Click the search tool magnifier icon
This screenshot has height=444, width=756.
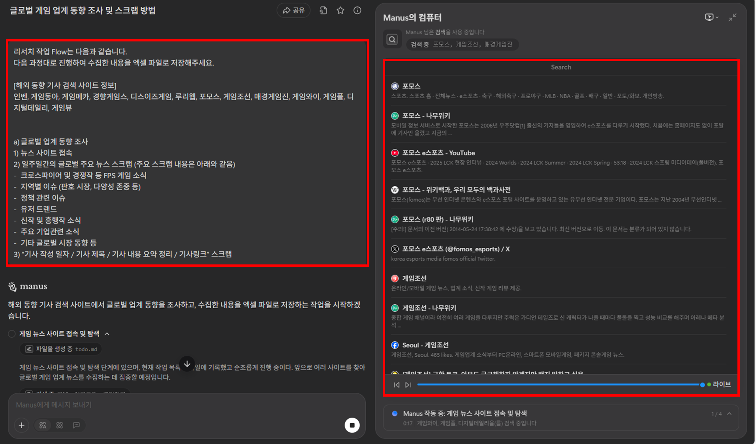(392, 39)
